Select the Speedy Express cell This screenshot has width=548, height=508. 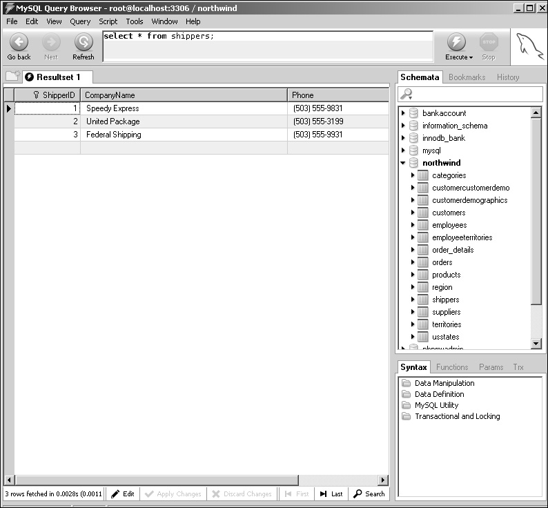pos(184,108)
